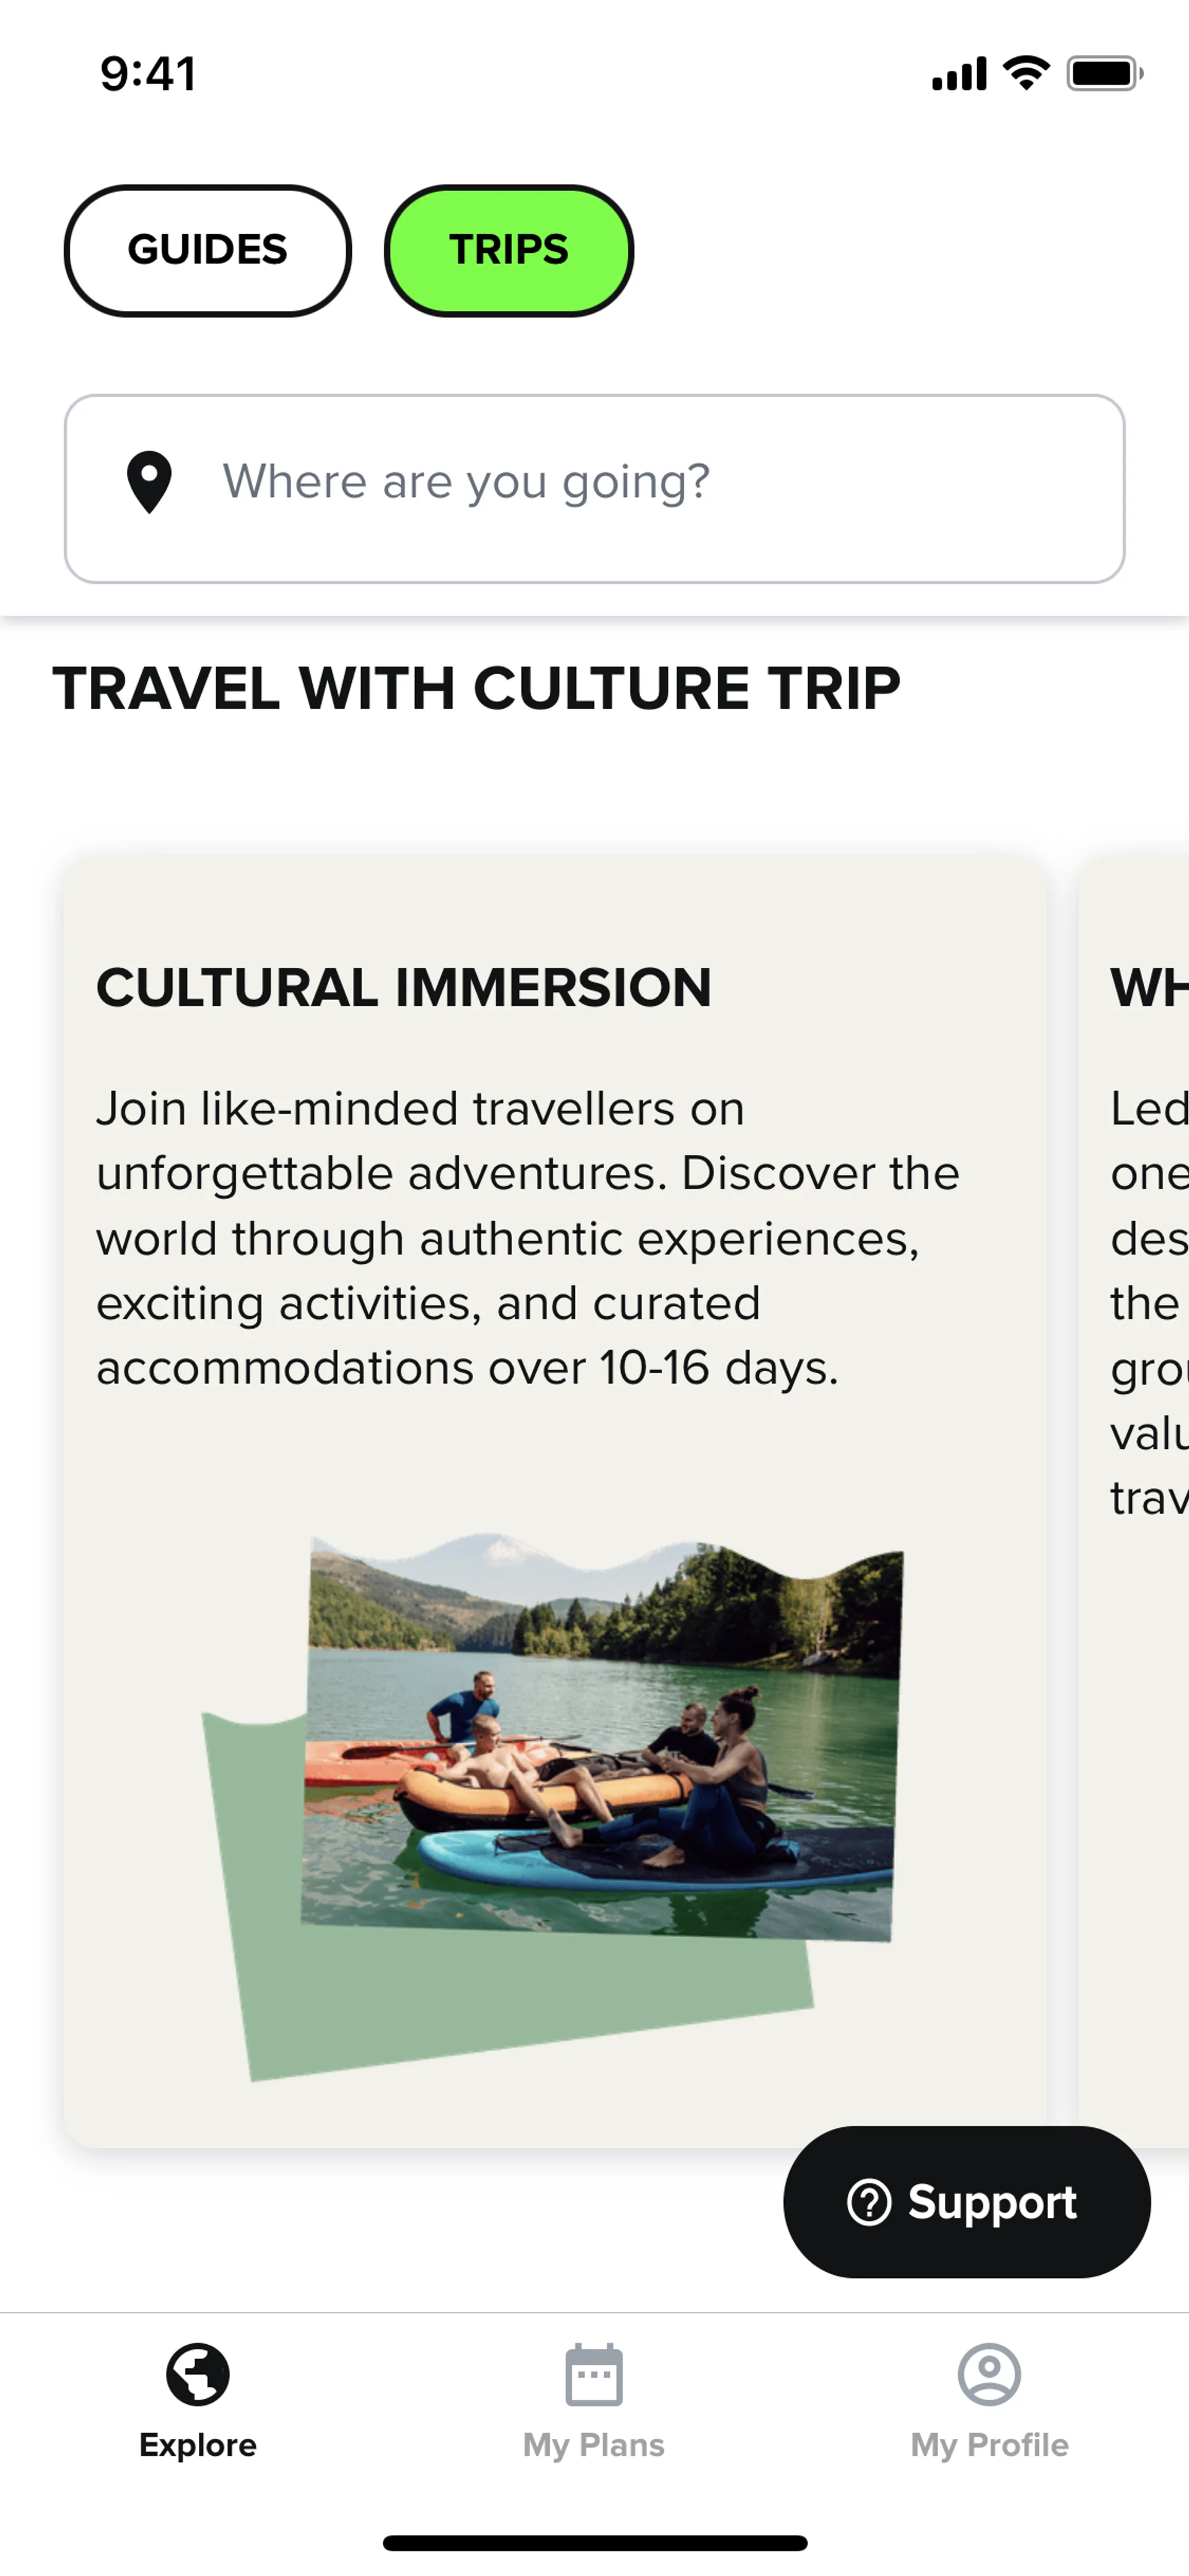Tap the Explore globe icon
This screenshot has height=2576, width=1189.
[198, 2374]
